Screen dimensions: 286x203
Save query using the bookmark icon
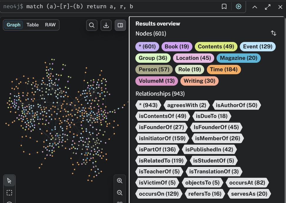(224, 6)
